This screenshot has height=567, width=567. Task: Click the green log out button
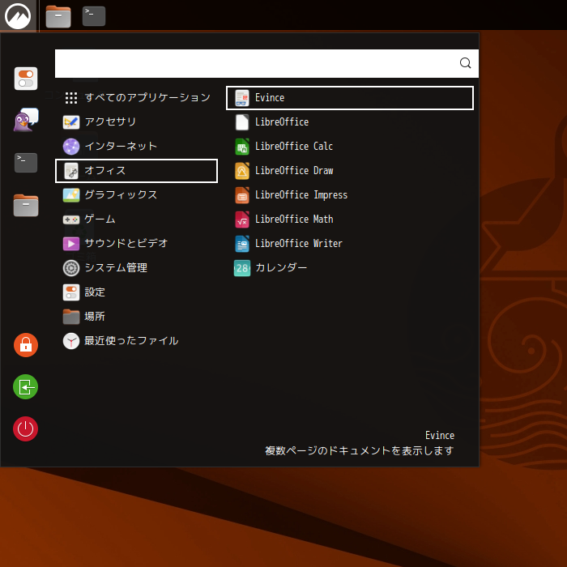point(26,387)
